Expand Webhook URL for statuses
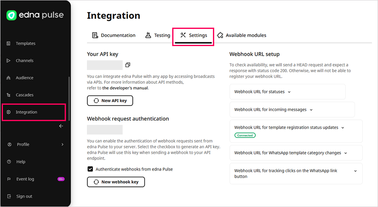 (262, 92)
